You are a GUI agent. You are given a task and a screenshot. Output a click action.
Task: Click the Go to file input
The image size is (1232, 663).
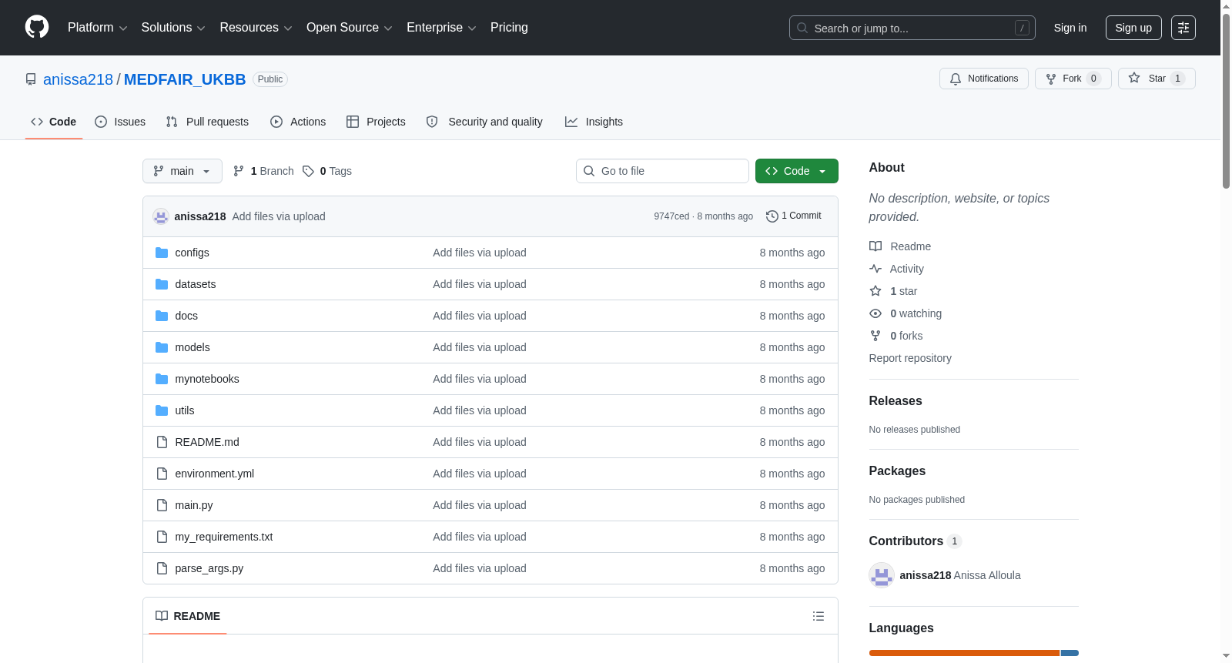(662, 171)
